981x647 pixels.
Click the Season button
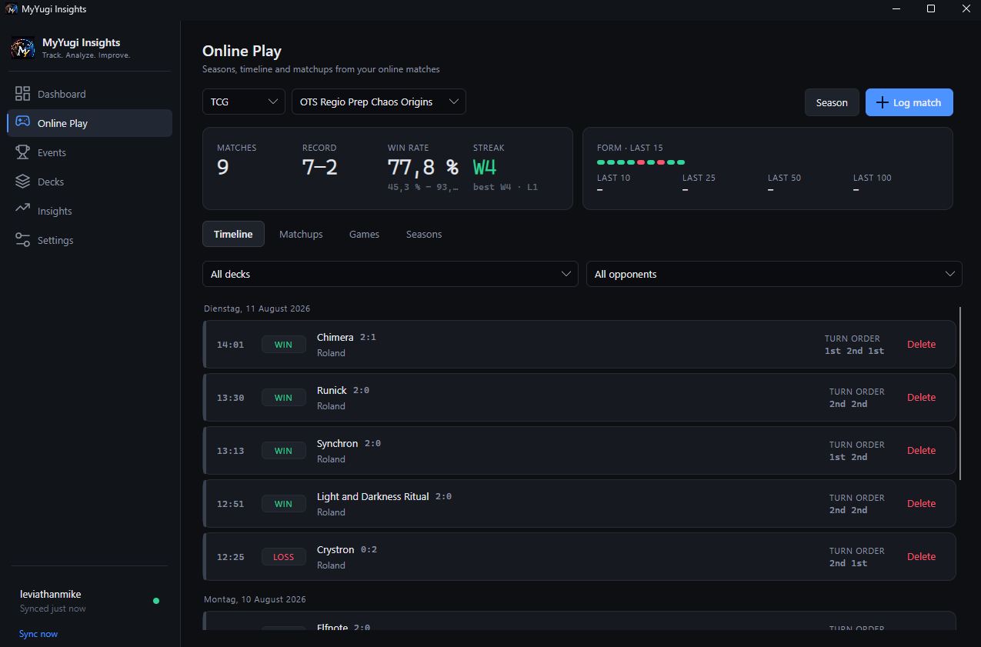click(x=832, y=102)
